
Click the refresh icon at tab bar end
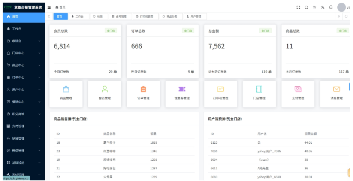tap(346, 17)
